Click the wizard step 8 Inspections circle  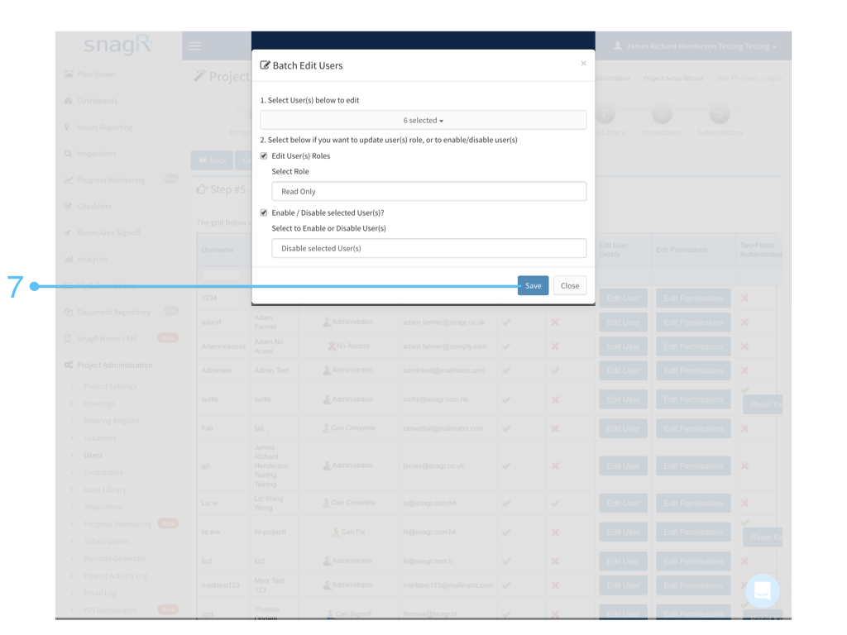tap(662, 114)
